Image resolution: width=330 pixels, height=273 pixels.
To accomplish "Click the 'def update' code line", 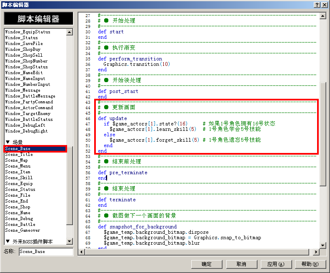I will [x=112, y=118].
